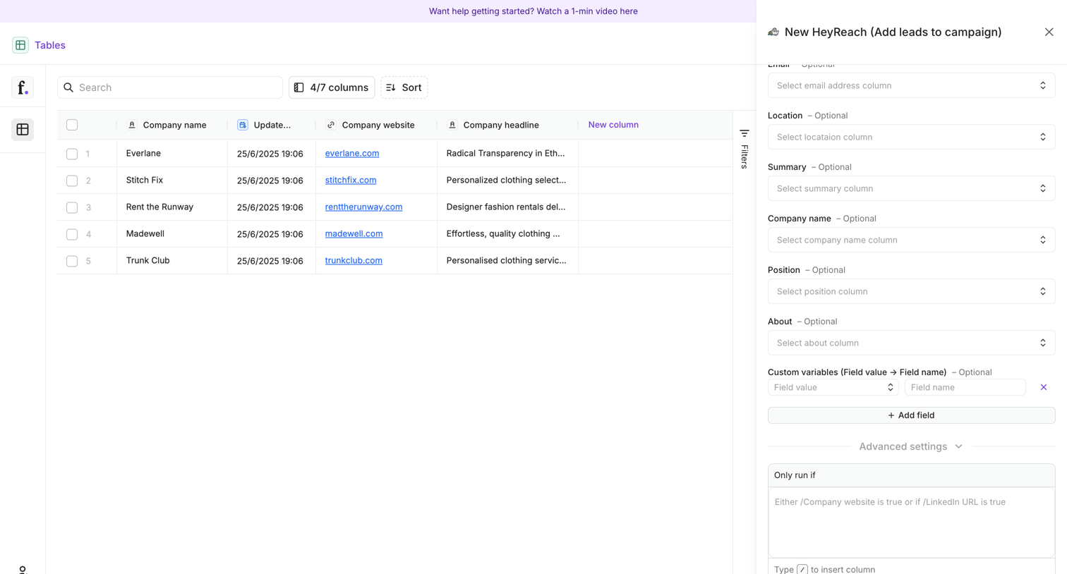
Task: Open the Select about column dropdown
Action: tap(911, 343)
